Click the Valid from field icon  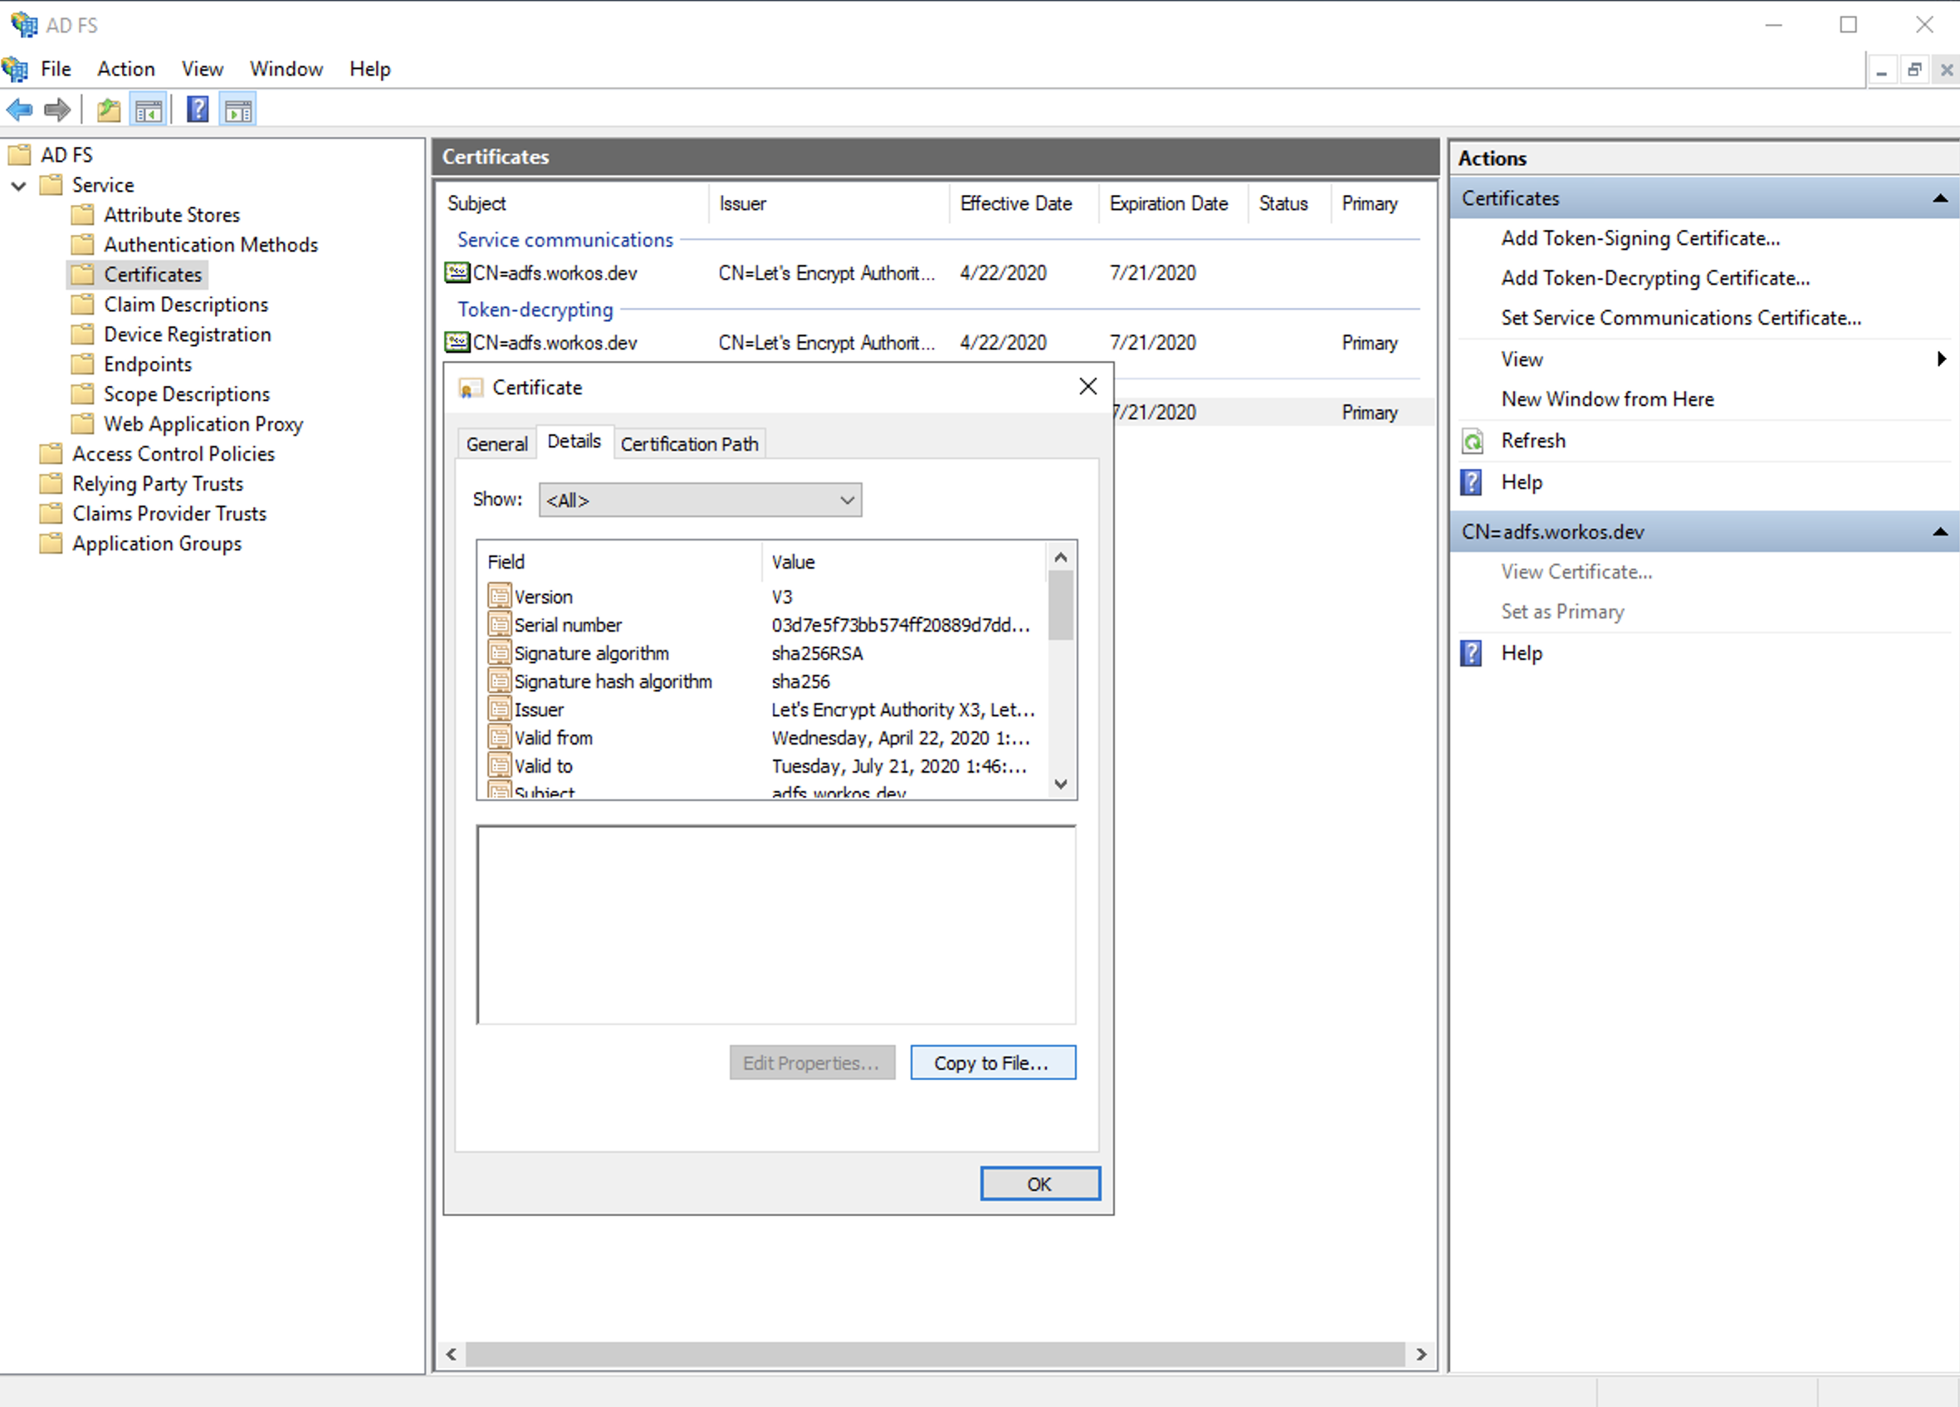[500, 737]
